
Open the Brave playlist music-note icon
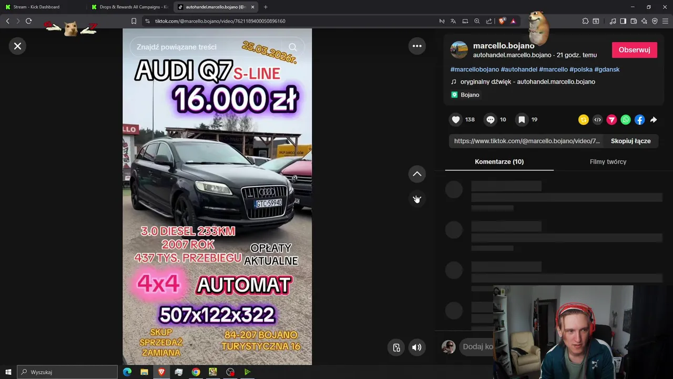coord(613,21)
